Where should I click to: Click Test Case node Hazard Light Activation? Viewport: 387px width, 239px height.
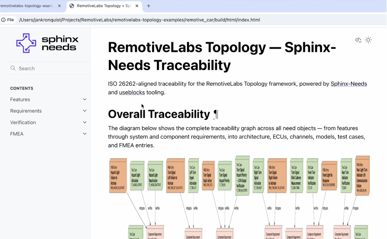(137, 176)
